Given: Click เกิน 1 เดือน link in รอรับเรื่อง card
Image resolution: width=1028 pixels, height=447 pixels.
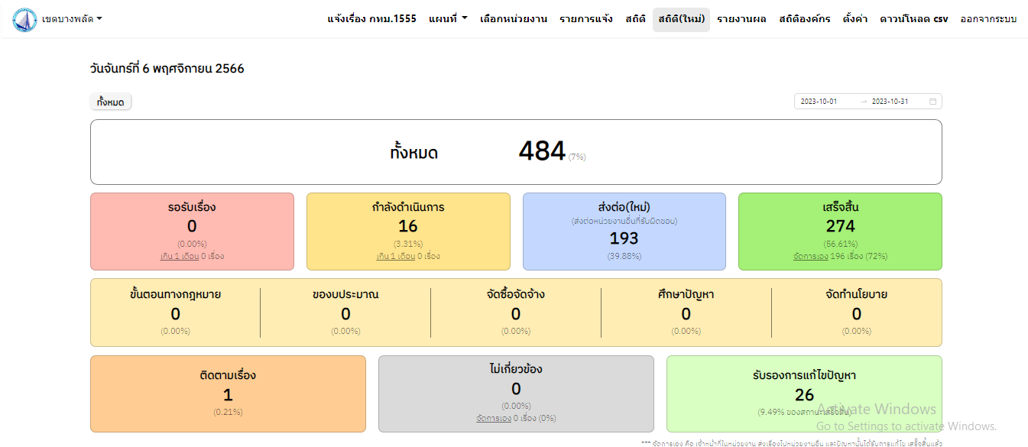Looking at the screenshot, I should point(180,257).
